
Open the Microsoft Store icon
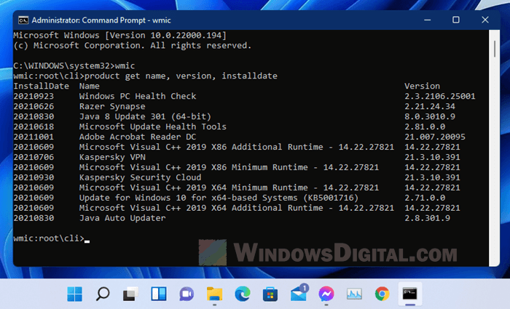(x=270, y=294)
